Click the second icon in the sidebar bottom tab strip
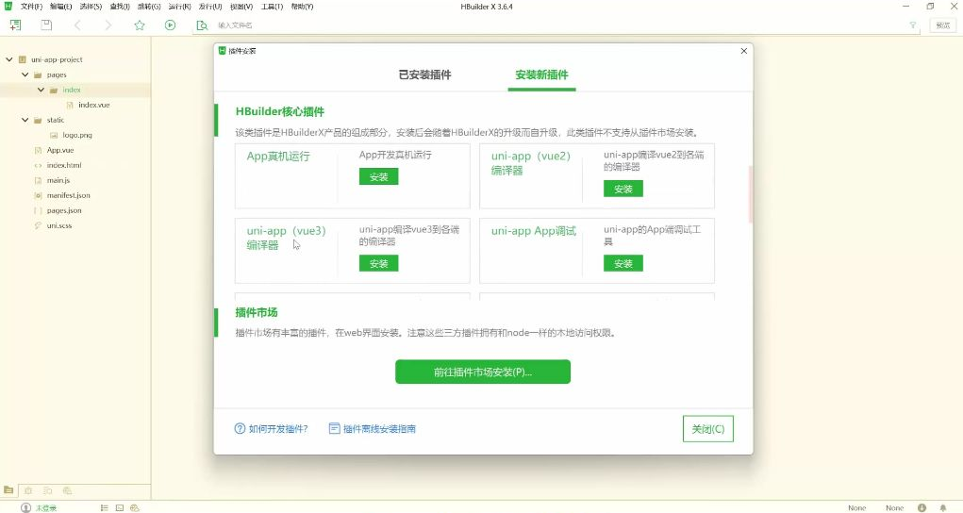Image resolution: width=963 pixels, height=513 pixels. [28, 490]
